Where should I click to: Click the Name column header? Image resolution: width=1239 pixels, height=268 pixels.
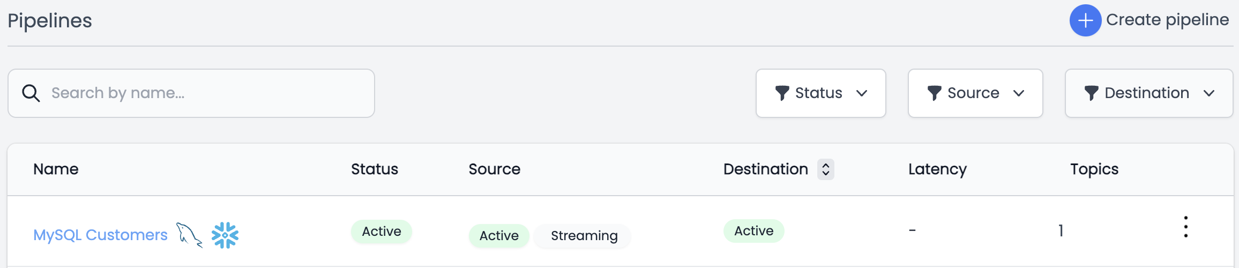pos(56,169)
